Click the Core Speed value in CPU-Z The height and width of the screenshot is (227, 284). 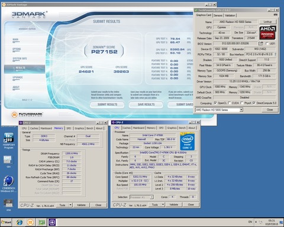(x=140, y=177)
